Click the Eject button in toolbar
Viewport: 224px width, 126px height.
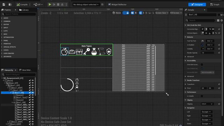coord(62,5)
